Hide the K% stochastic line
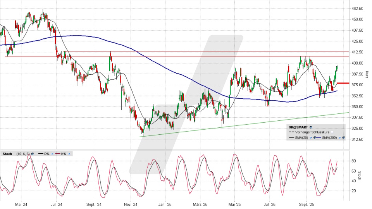372x209 pixels. pos(69,154)
